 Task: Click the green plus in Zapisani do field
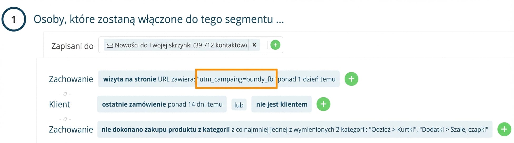coord(275,45)
